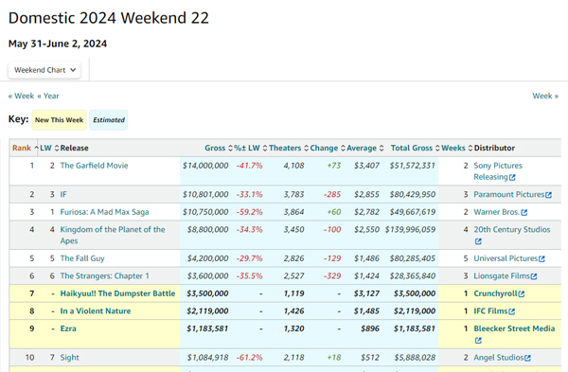Select the New This Week key swatch
The height and width of the screenshot is (372, 568).
tap(59, 120)
